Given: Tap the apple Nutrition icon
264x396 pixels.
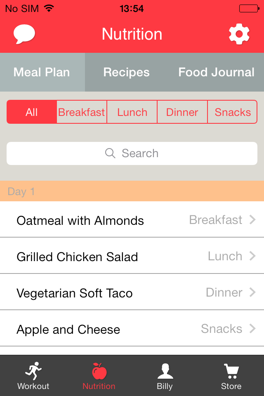Looking at the screenshot, I should pos(99,371).
